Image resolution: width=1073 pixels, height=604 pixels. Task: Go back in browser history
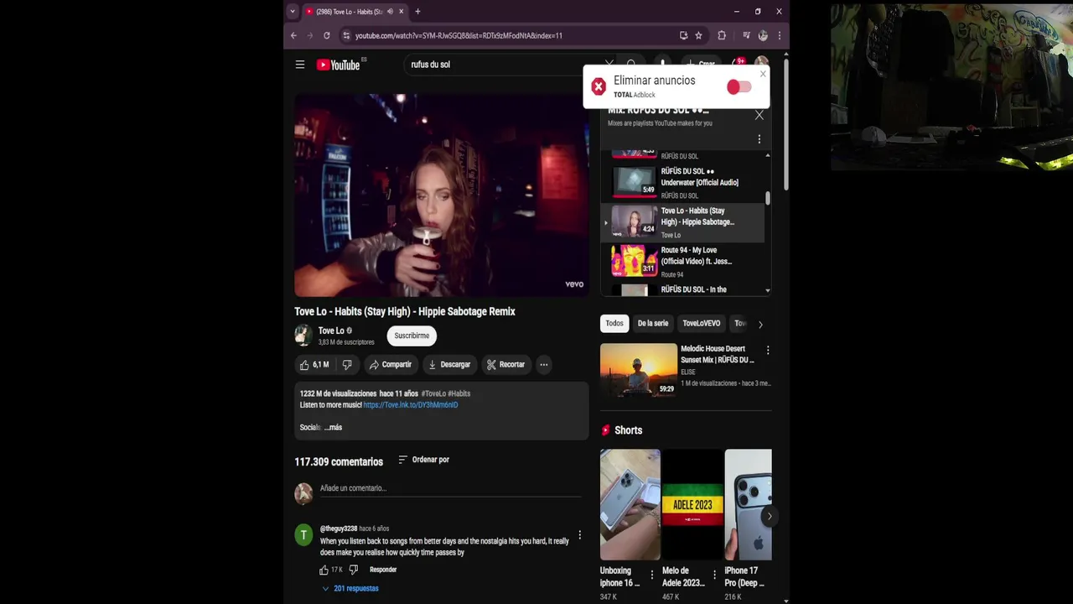(293, 35)
